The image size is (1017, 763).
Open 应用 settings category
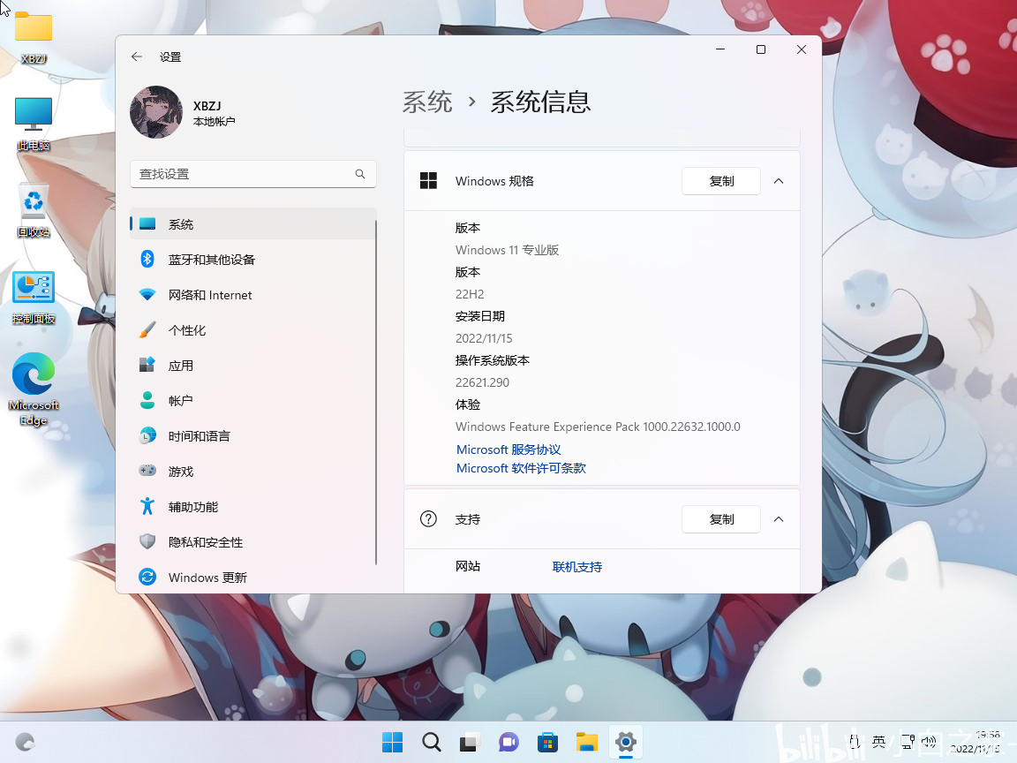tap(253, 366)
